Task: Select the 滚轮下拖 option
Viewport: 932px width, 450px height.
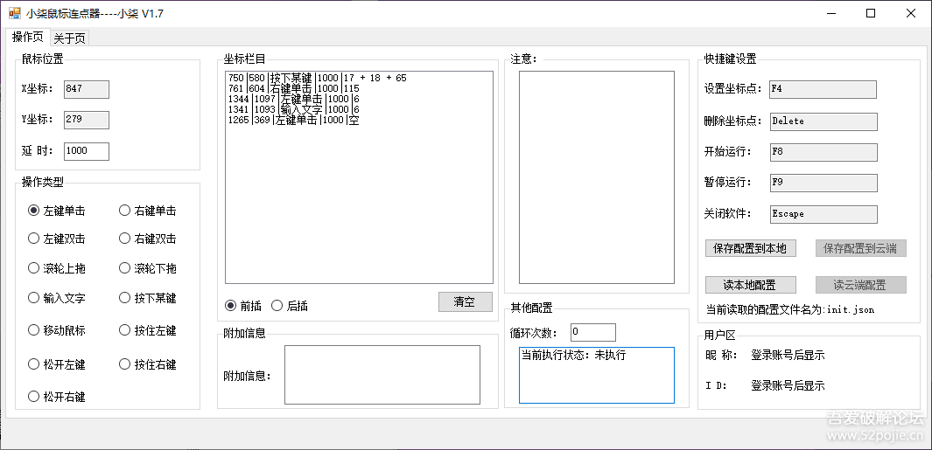Action: [147, 268]
